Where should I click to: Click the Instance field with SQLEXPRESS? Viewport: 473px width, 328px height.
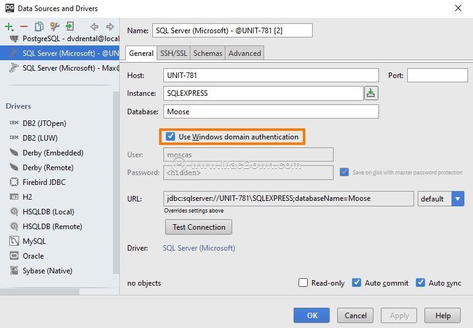(x=264, y=93)
